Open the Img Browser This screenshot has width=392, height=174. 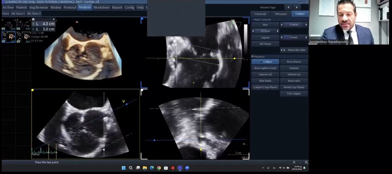point(39,7)
